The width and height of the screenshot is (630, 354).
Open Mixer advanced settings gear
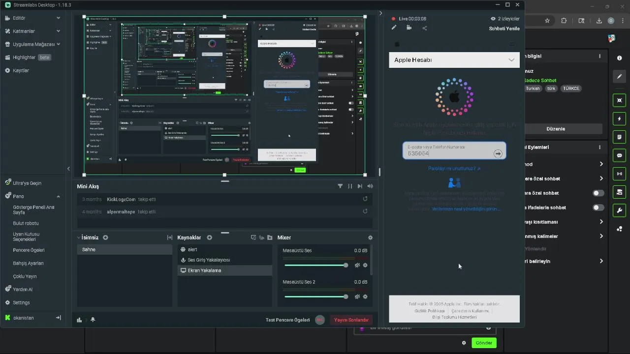click(x=370, y=237)
